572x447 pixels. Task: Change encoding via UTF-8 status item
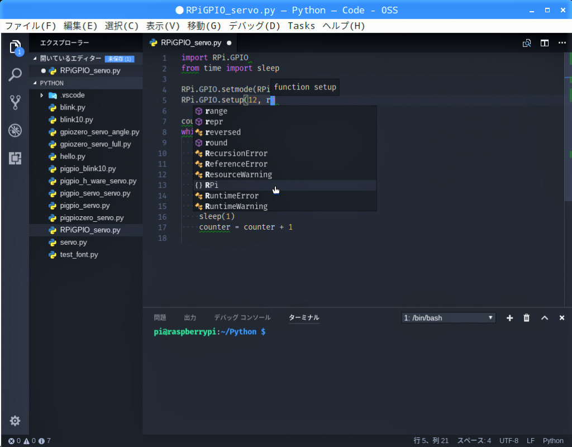click(508, 441)
